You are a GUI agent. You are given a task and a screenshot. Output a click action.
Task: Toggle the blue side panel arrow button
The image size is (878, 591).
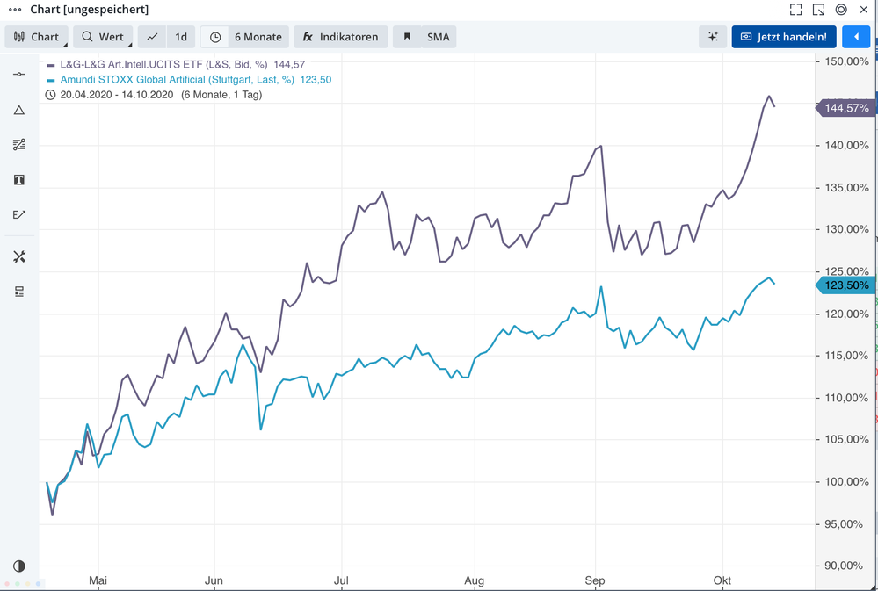(855, 37)
